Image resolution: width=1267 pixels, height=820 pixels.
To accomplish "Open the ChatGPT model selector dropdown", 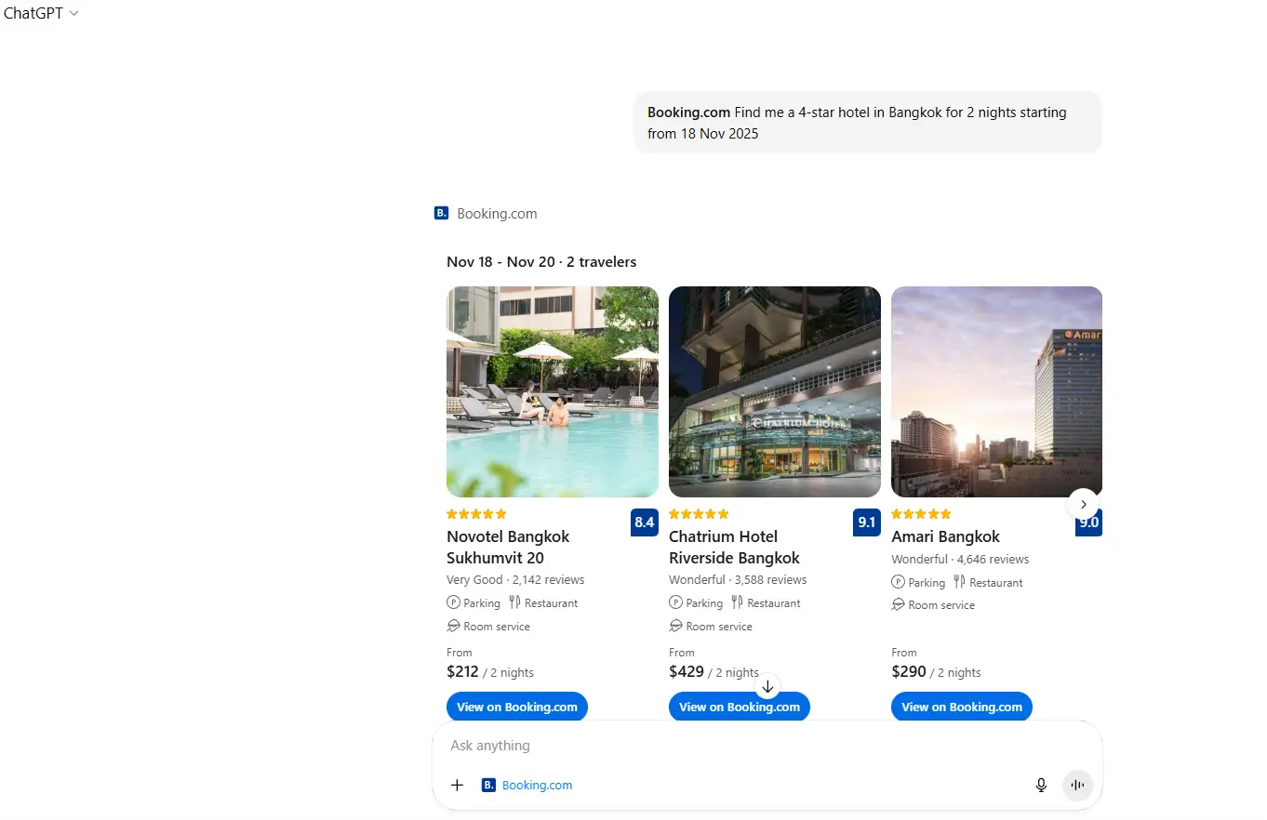I will [41, 14].
